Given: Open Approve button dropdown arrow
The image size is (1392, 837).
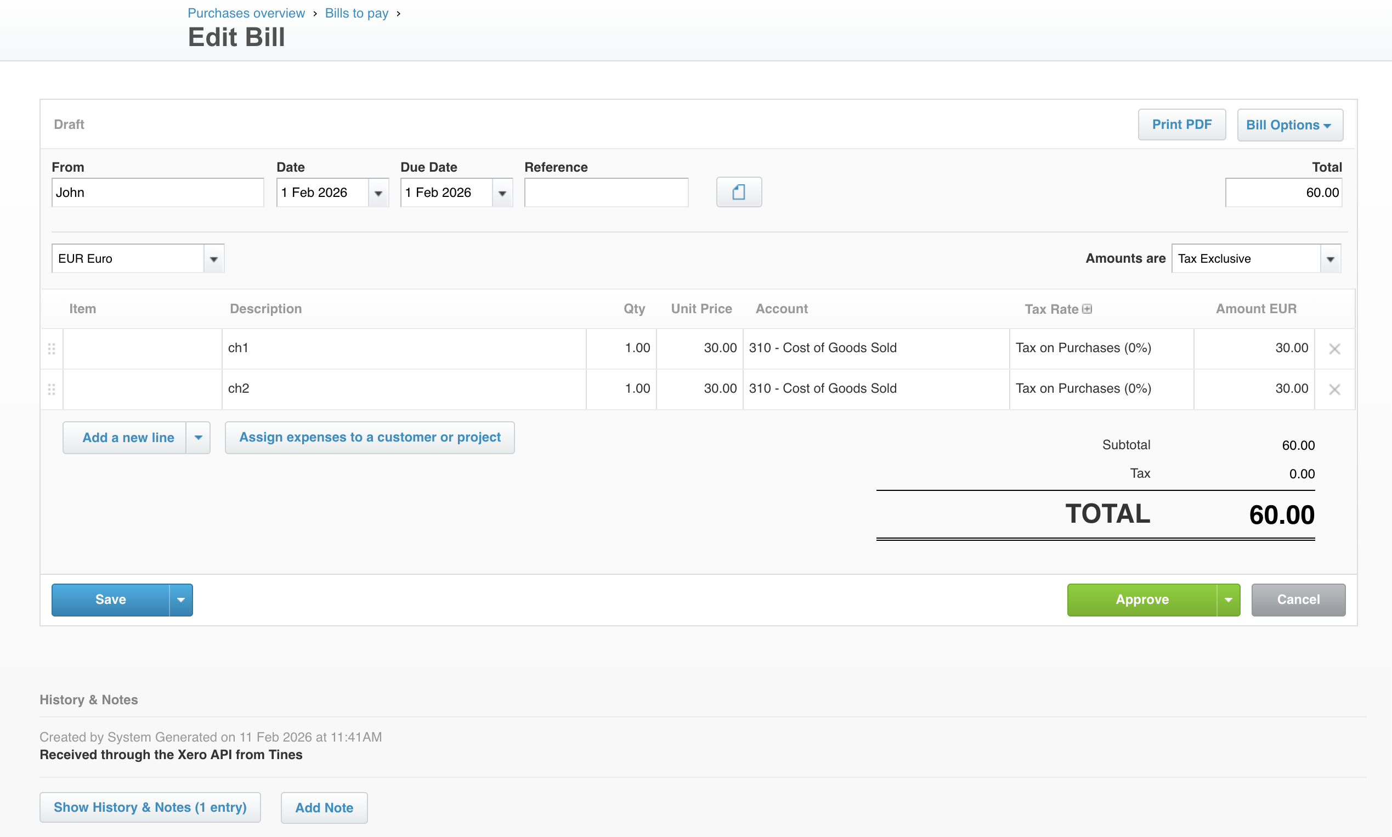Looking at the screenshot, I should (1228, 600).
